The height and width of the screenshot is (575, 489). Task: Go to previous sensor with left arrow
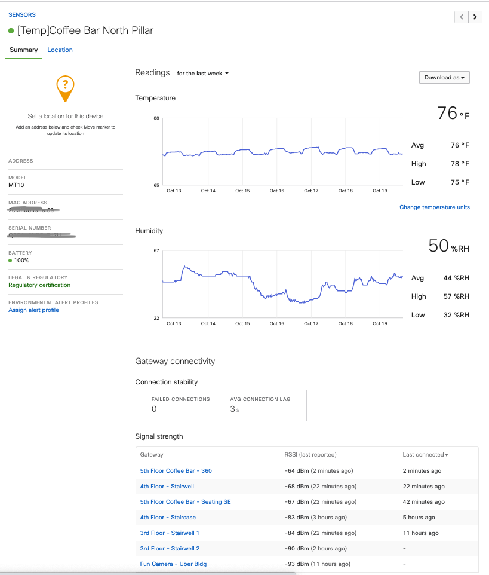[462, 17]
